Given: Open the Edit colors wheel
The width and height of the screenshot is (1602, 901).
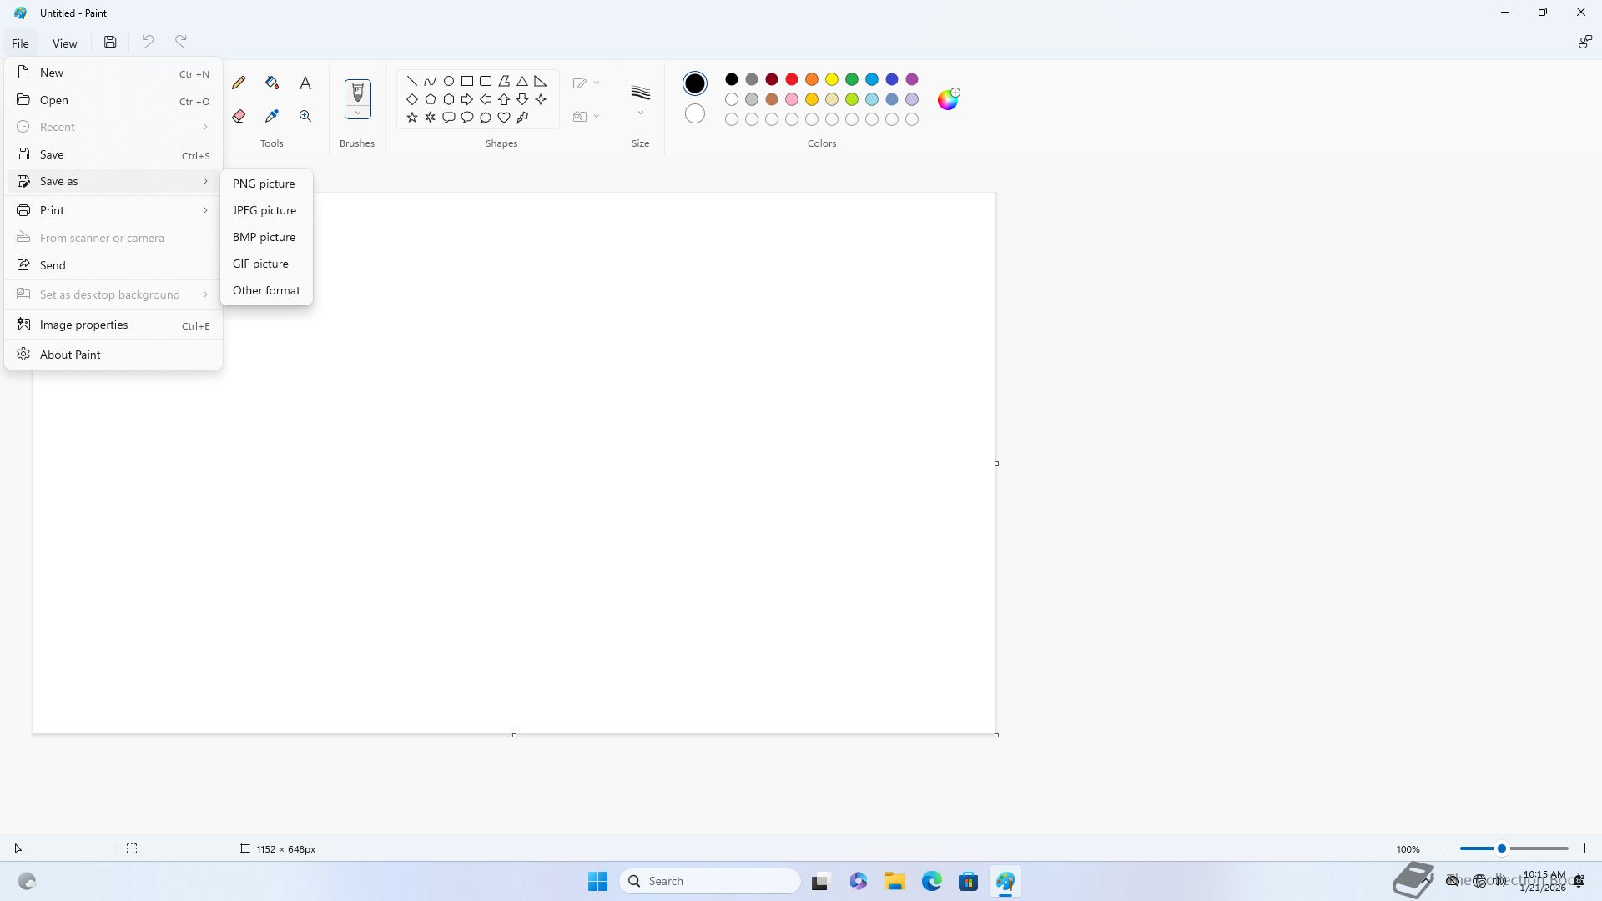Looking at the screenshot, I should 948,99.
